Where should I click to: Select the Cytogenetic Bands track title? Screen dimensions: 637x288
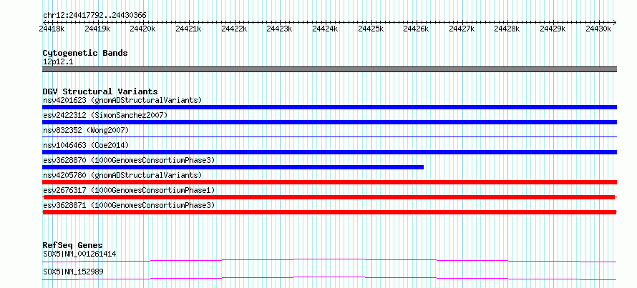[85, 53]
